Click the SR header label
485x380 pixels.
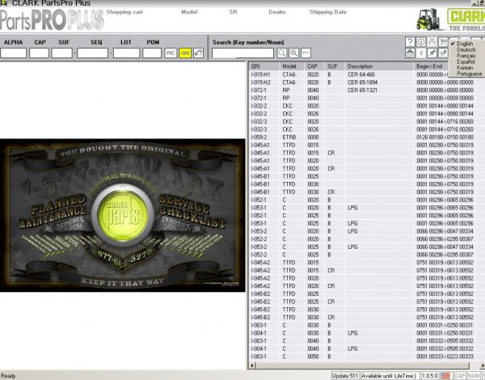point(233,12)
